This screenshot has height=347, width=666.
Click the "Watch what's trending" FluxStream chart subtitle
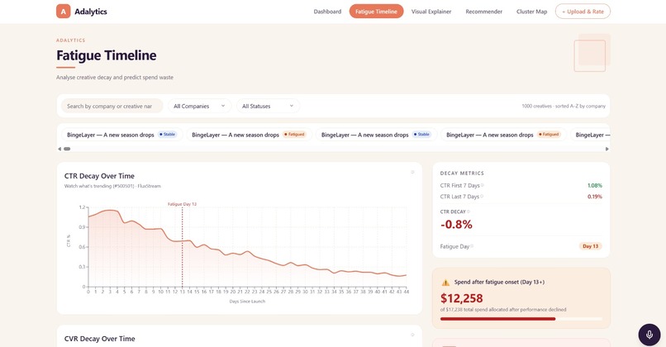[x=112, y=186]
